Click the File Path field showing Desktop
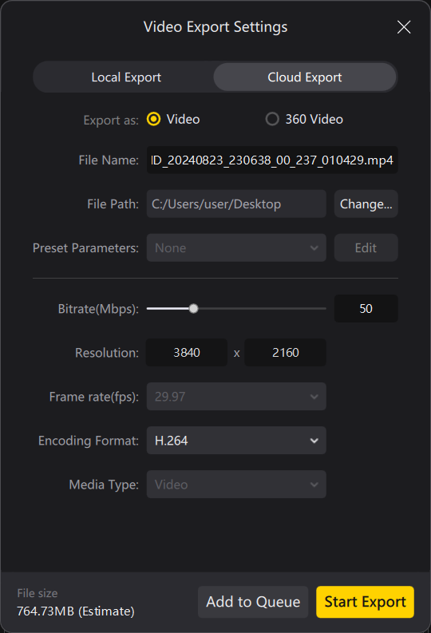 (x=236, y=204)
